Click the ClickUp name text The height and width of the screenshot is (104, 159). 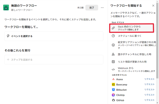[x=120, y=95]
